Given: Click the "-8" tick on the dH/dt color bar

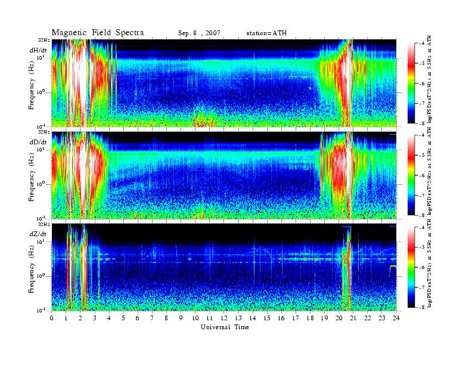Looking at the screenshot, I should point(422,123).
